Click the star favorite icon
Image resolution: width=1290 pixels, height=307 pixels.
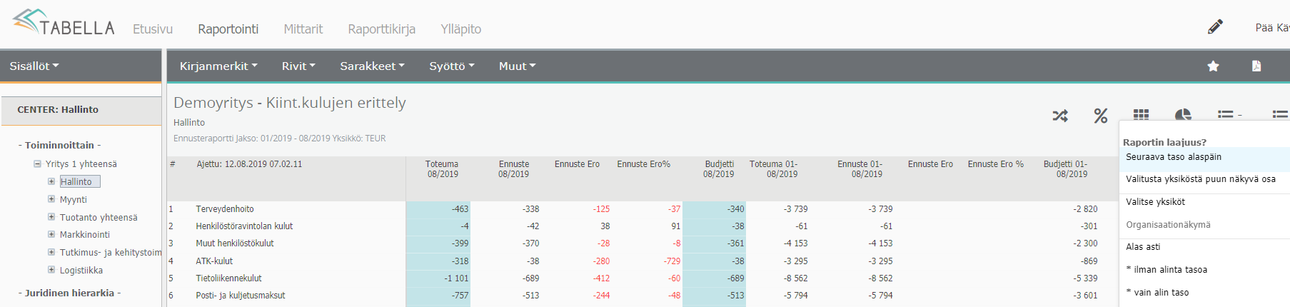click(1213, 66)
